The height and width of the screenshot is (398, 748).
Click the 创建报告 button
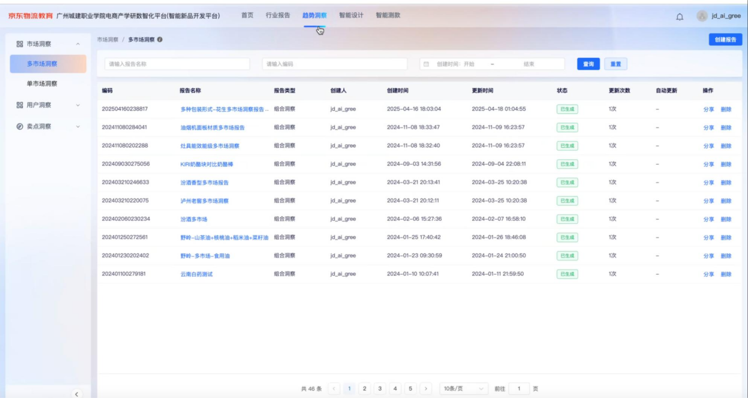coord(726,40)
